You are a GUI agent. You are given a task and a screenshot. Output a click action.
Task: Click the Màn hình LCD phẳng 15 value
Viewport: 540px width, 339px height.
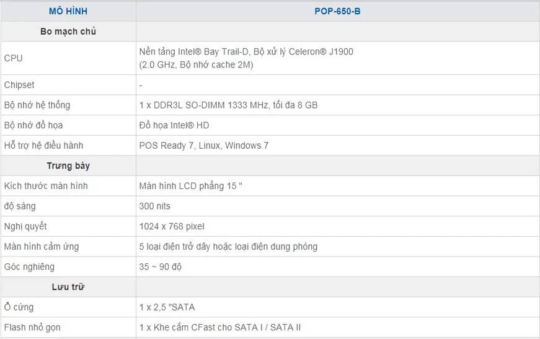pyautogui.click(x=190, y=186)
